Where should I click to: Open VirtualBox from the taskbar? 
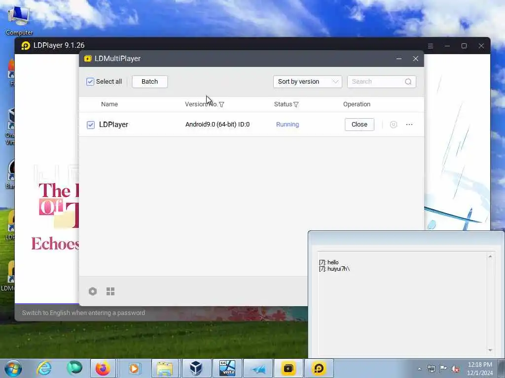196,368
